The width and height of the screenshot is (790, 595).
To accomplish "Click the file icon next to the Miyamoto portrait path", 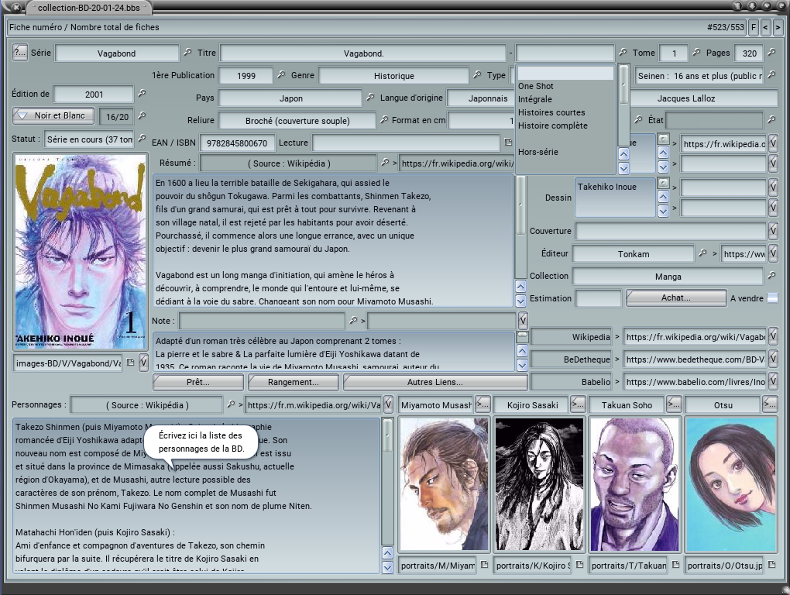I will [x=484, y=565].
